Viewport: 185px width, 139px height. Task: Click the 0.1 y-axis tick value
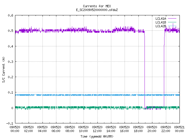click(11, 92)
